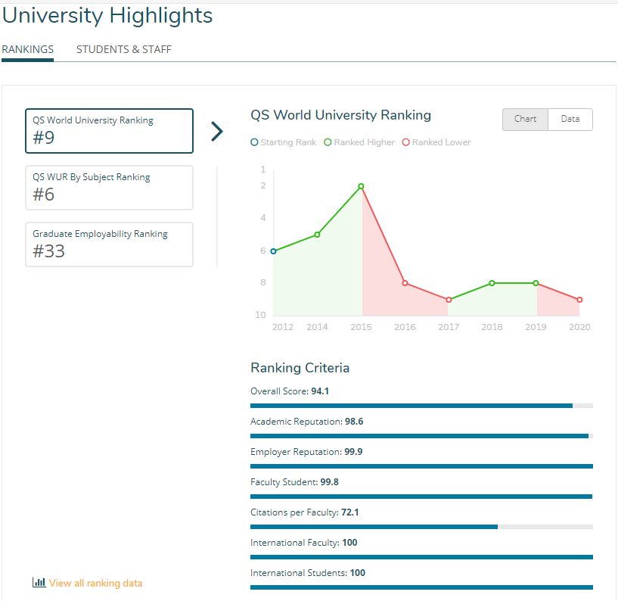This screenshot has width=618, height=601.
Task: Click the "Academic Reputation: 98.6" label
Action: [306, 422]
